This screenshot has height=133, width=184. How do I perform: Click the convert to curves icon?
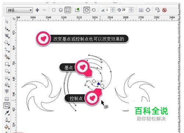coord(148,10)
